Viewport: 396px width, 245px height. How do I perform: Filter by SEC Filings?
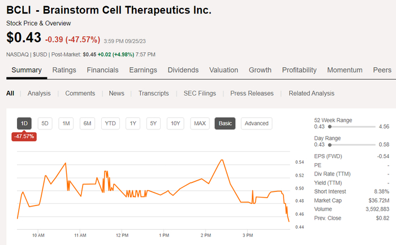click(x=200, y=93)
